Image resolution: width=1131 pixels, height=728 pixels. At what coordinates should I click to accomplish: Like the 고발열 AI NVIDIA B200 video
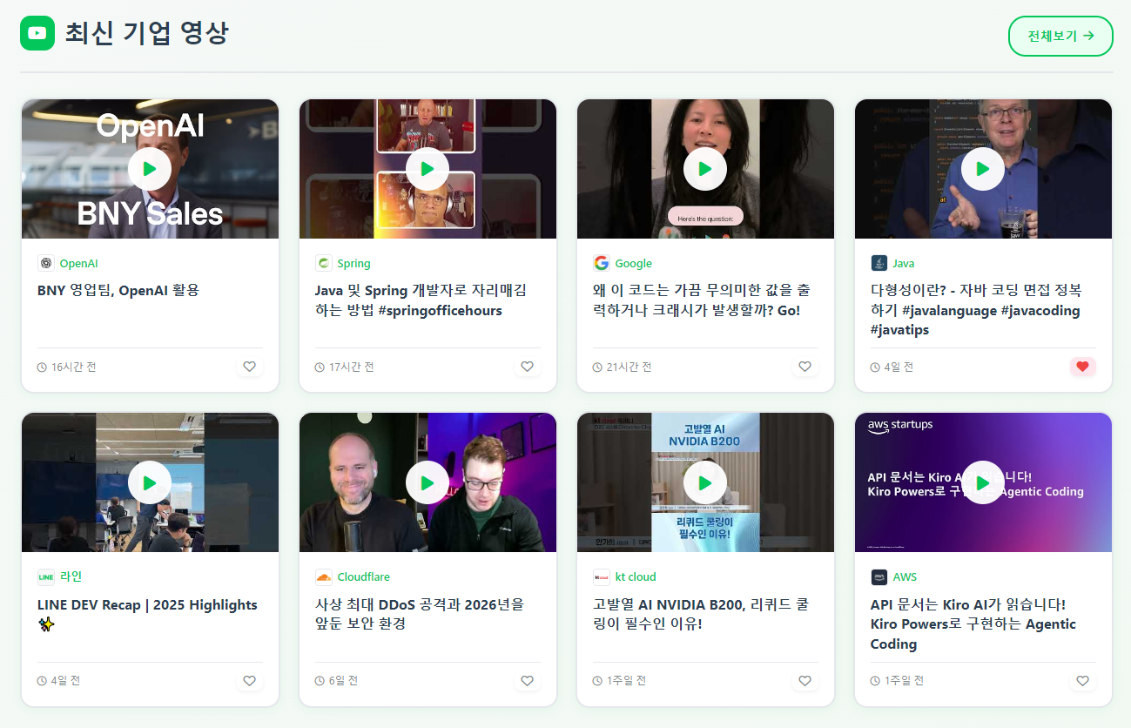(x=804, y=680)
